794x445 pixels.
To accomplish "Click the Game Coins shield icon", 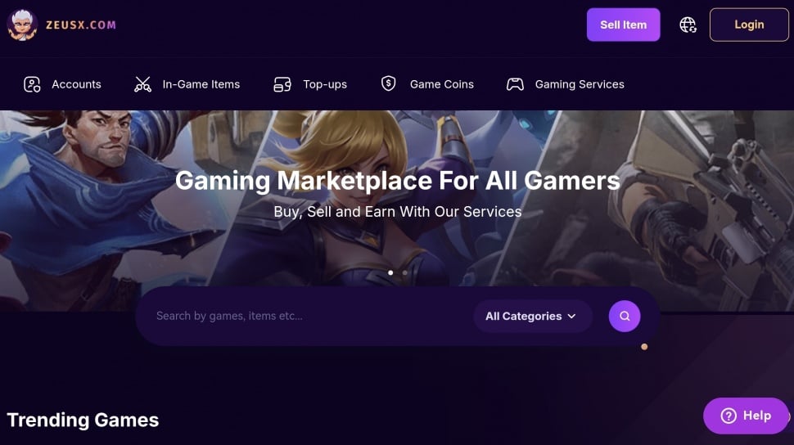I will [x=388, y=83].
